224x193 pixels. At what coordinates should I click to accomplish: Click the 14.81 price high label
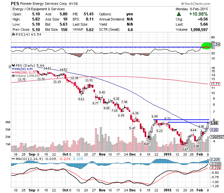point(47,68)
